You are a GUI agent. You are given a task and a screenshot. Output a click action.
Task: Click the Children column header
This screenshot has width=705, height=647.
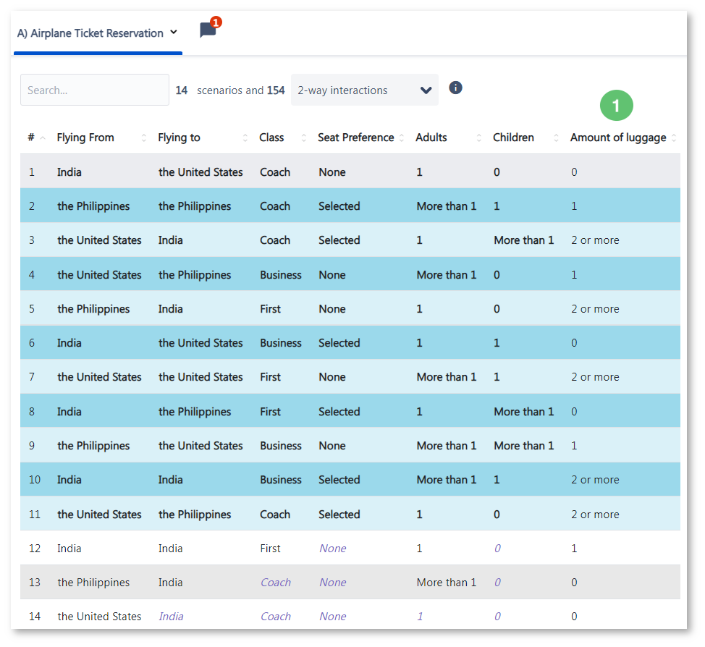coord(513,138)
